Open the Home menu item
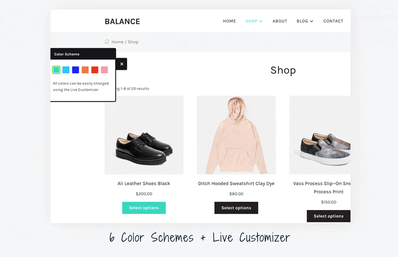 [229, 21]
